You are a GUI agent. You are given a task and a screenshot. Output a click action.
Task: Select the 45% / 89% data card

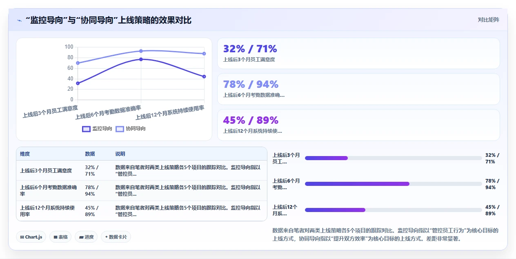coord(358,125)
